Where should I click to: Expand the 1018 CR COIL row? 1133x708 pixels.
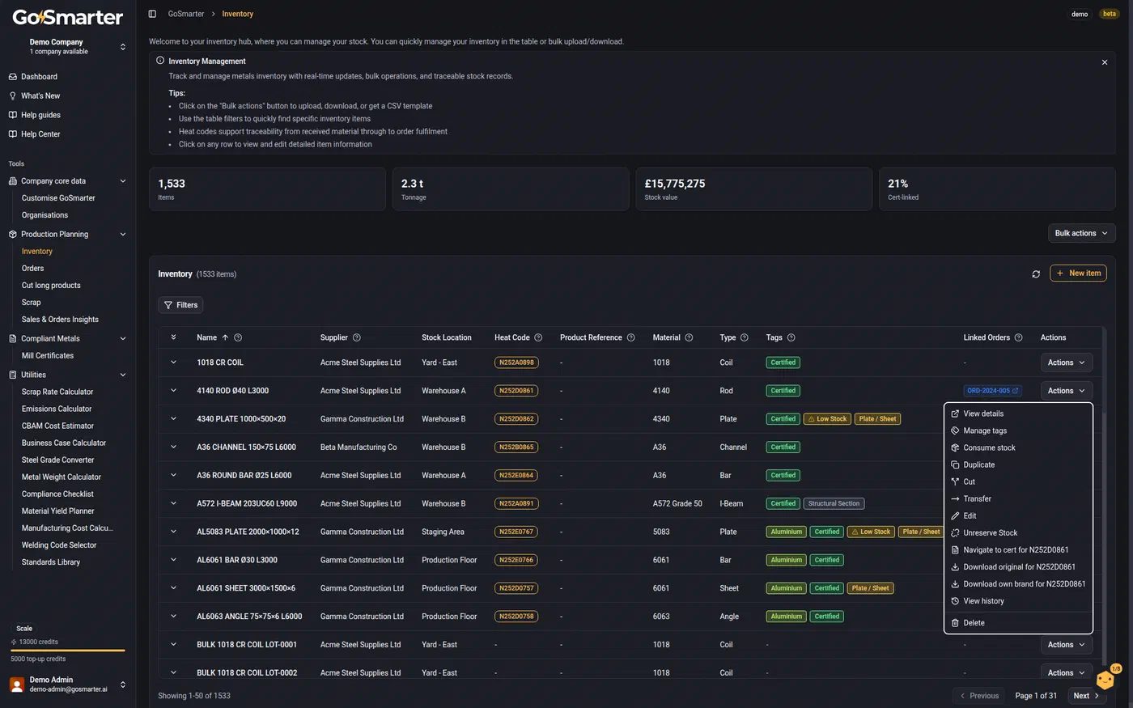point(173,362)
